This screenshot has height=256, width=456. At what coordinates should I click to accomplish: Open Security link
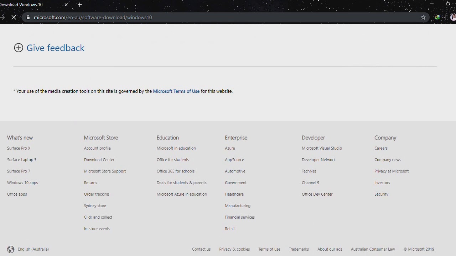(382, 194)
